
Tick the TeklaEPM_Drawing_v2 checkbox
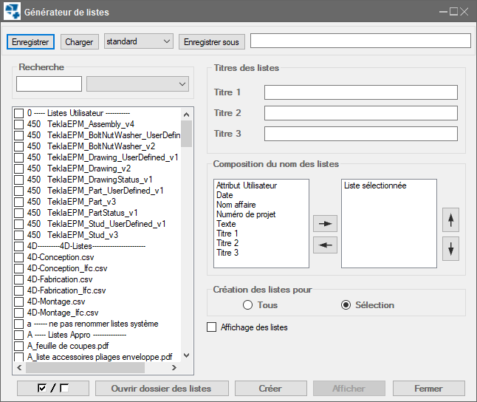[19, 168]
